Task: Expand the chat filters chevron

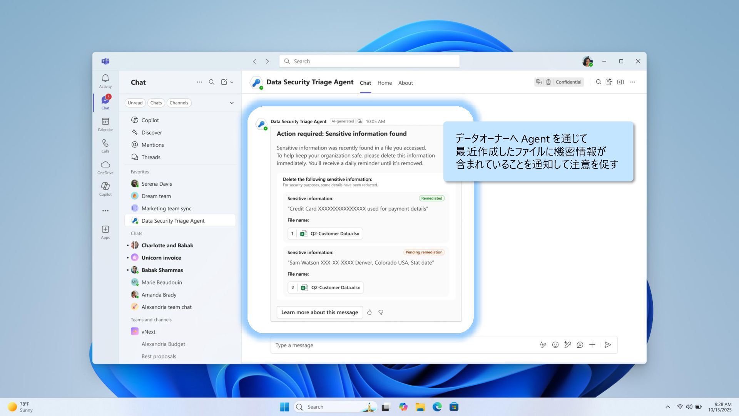Action: (x=231, y=103)
